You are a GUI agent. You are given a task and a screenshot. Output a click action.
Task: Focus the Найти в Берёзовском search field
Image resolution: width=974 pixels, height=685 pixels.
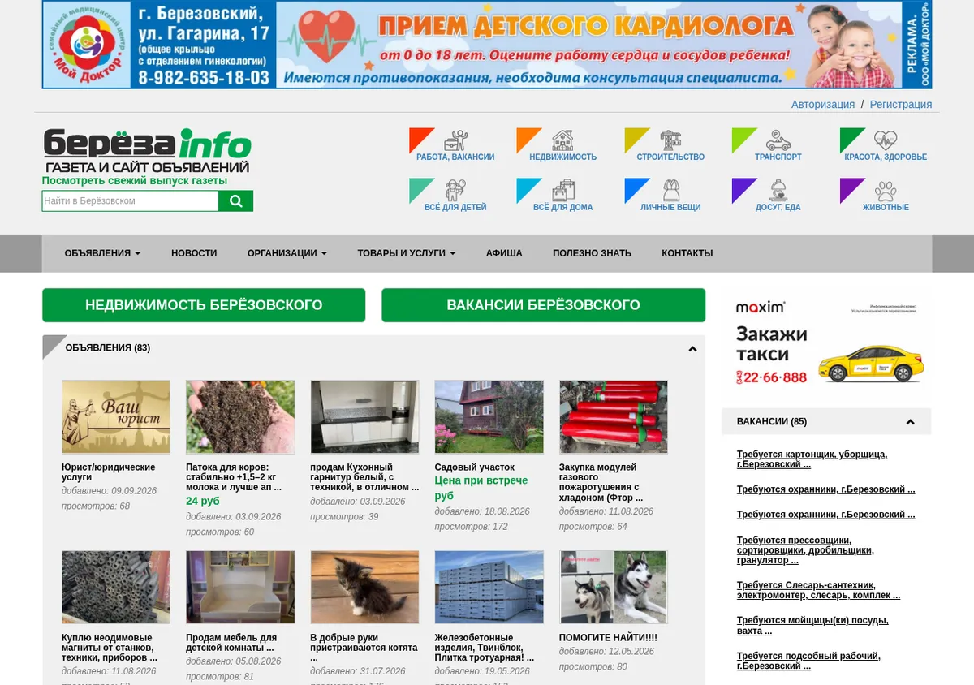tap(131, 201)
